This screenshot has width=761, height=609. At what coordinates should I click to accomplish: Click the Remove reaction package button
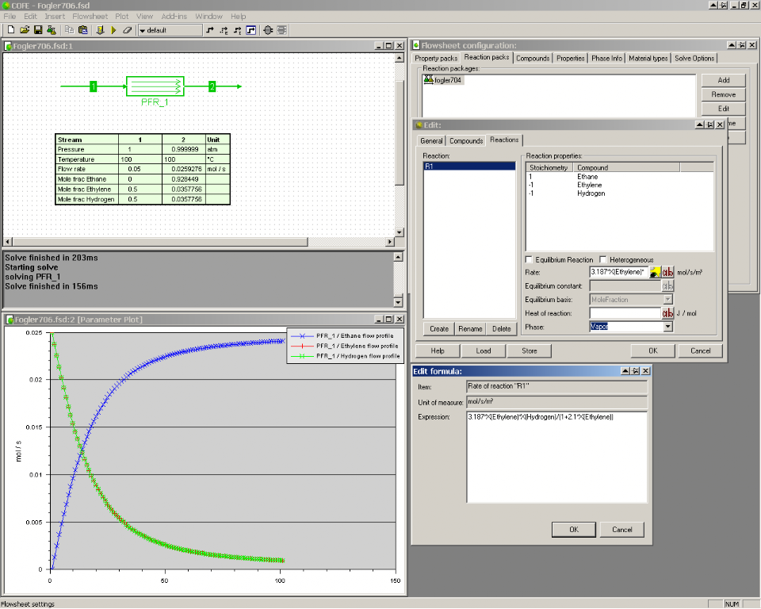(723, 94)
